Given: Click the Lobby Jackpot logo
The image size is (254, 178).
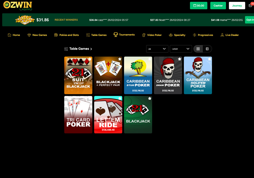Looking at the screenshot, I should click(25, 20).
